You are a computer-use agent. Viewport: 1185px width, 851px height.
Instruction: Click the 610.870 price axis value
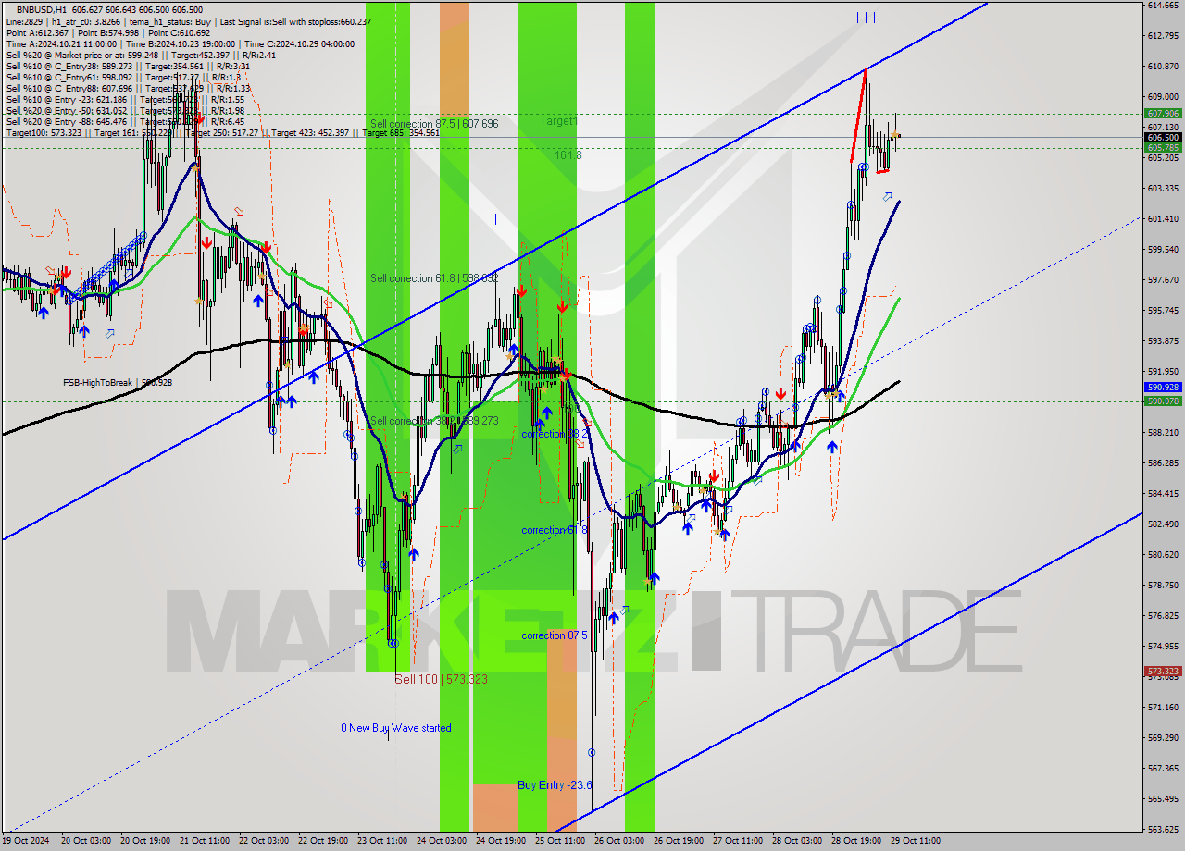click(x=1163, y=67)
